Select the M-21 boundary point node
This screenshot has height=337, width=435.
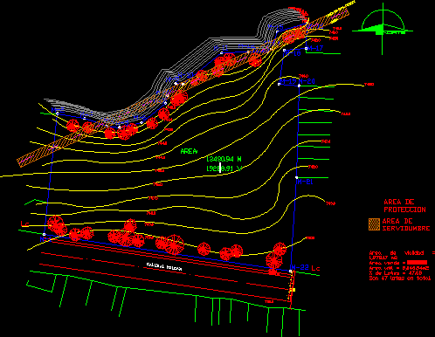[297, 177]
